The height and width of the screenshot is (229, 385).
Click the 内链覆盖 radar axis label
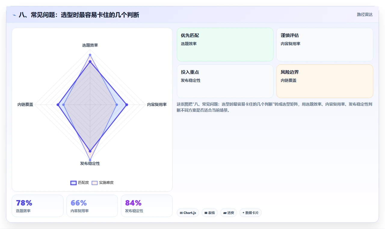[25, 104]
